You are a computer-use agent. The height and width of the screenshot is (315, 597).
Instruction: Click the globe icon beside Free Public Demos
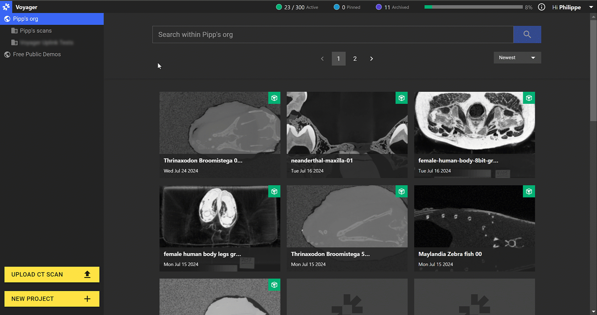7,55
